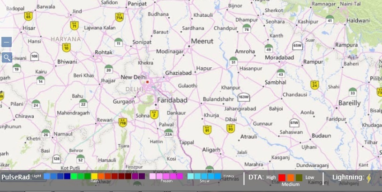Screen dimensions: 382x192
Task: Click the 71B yellow highway shield
Action: [x=123, y=122]
